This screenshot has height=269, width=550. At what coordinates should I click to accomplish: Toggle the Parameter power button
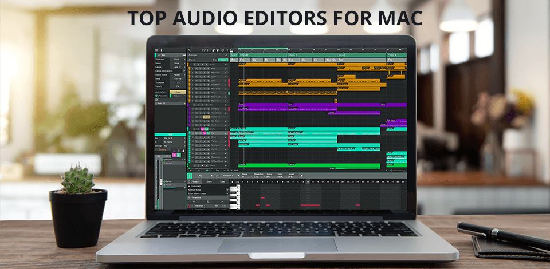coord(156,96)
